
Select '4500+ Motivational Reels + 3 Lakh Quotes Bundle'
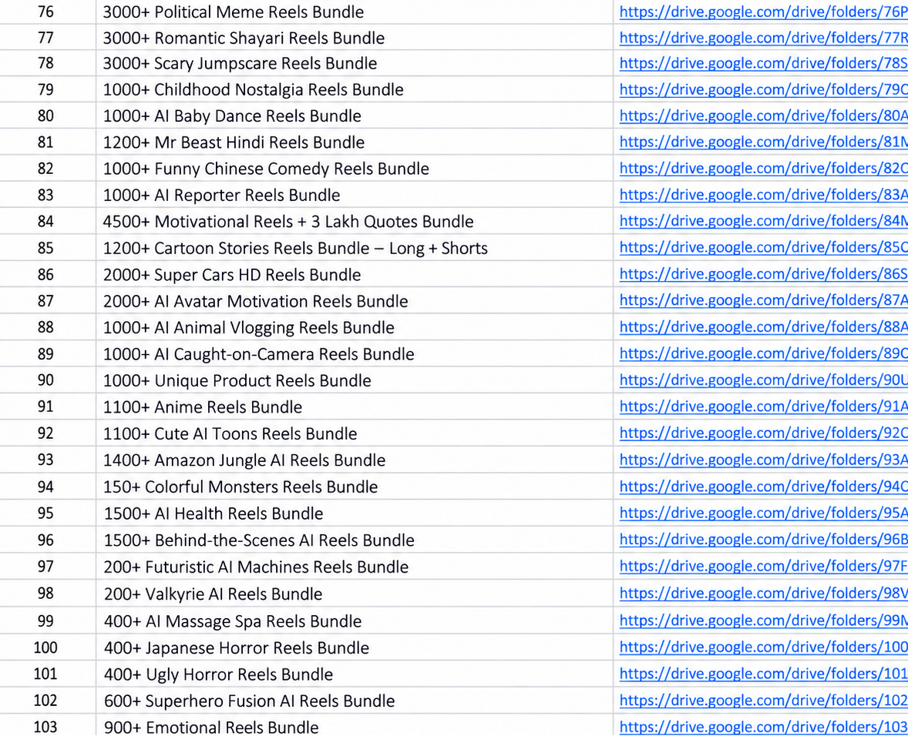tap(288, 222)
